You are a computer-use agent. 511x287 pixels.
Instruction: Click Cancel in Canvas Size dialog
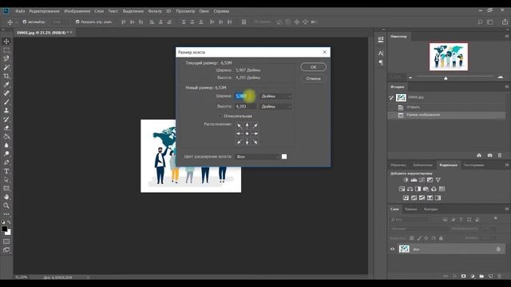pyautogui.click(x=313, y=78)
